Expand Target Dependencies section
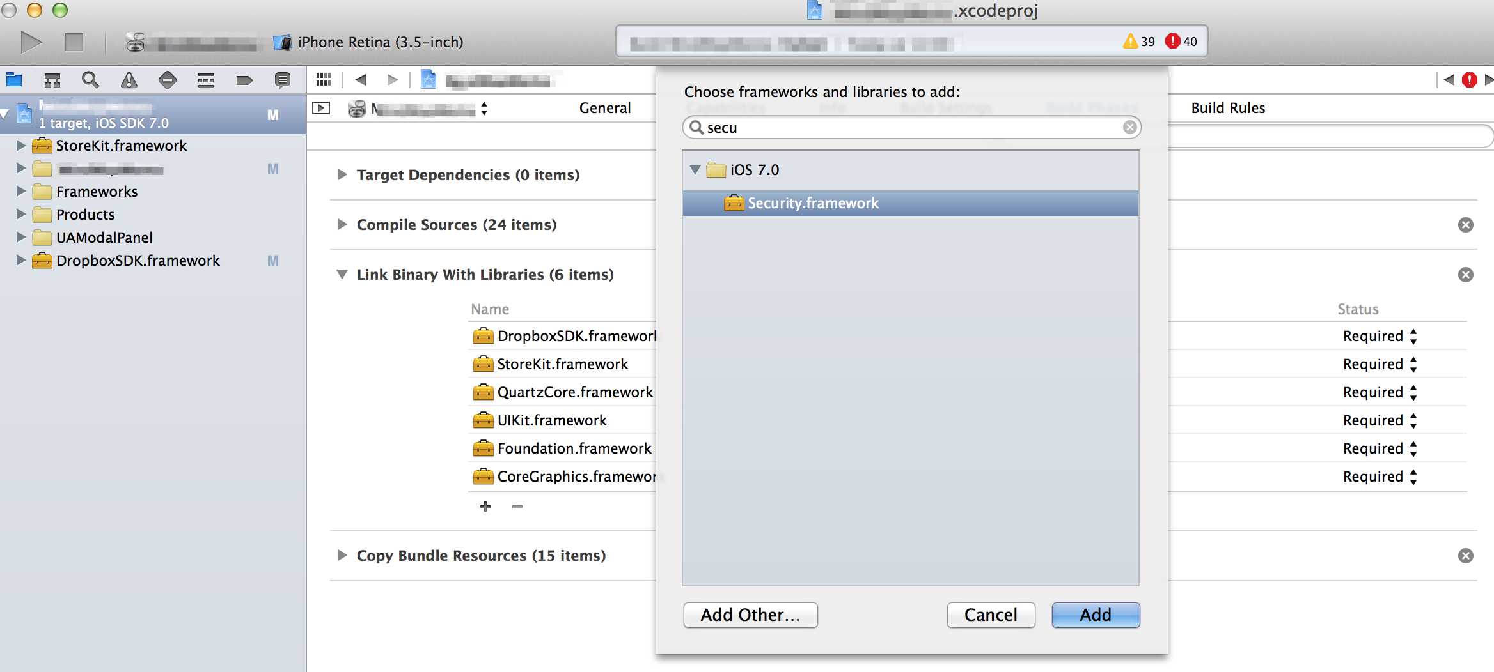This screenshot has height=672, width=1494. [342, 174]
